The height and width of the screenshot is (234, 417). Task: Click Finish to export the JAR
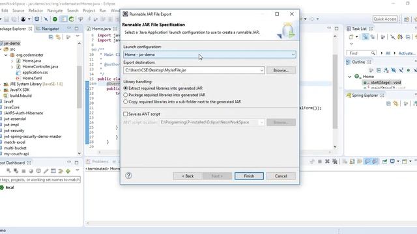coord(249,176)
